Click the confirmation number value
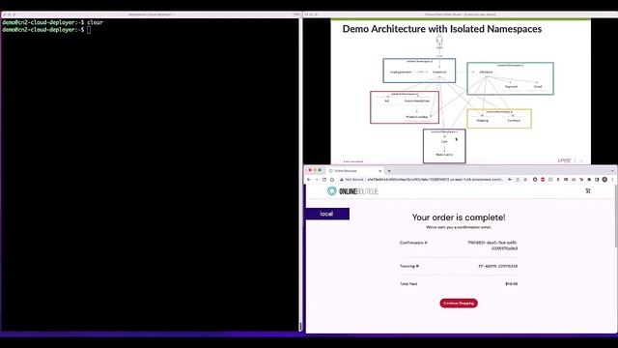This screenshot has width=618, height=348. (492, 246)
